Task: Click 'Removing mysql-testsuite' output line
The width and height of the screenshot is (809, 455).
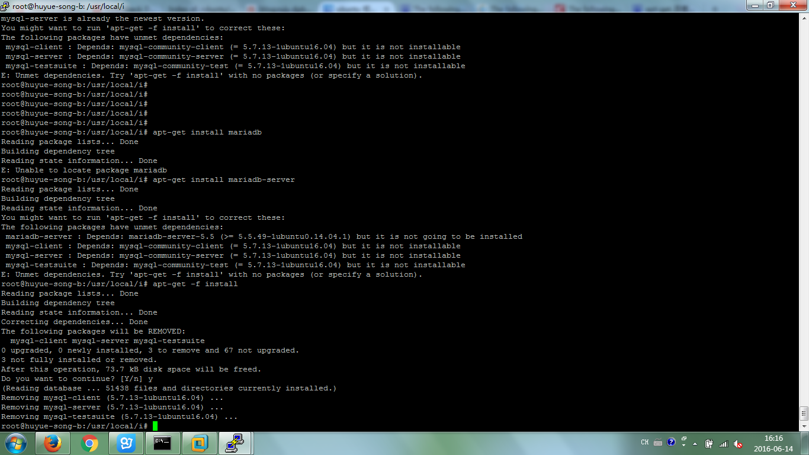Action: (x=120, y=416)
